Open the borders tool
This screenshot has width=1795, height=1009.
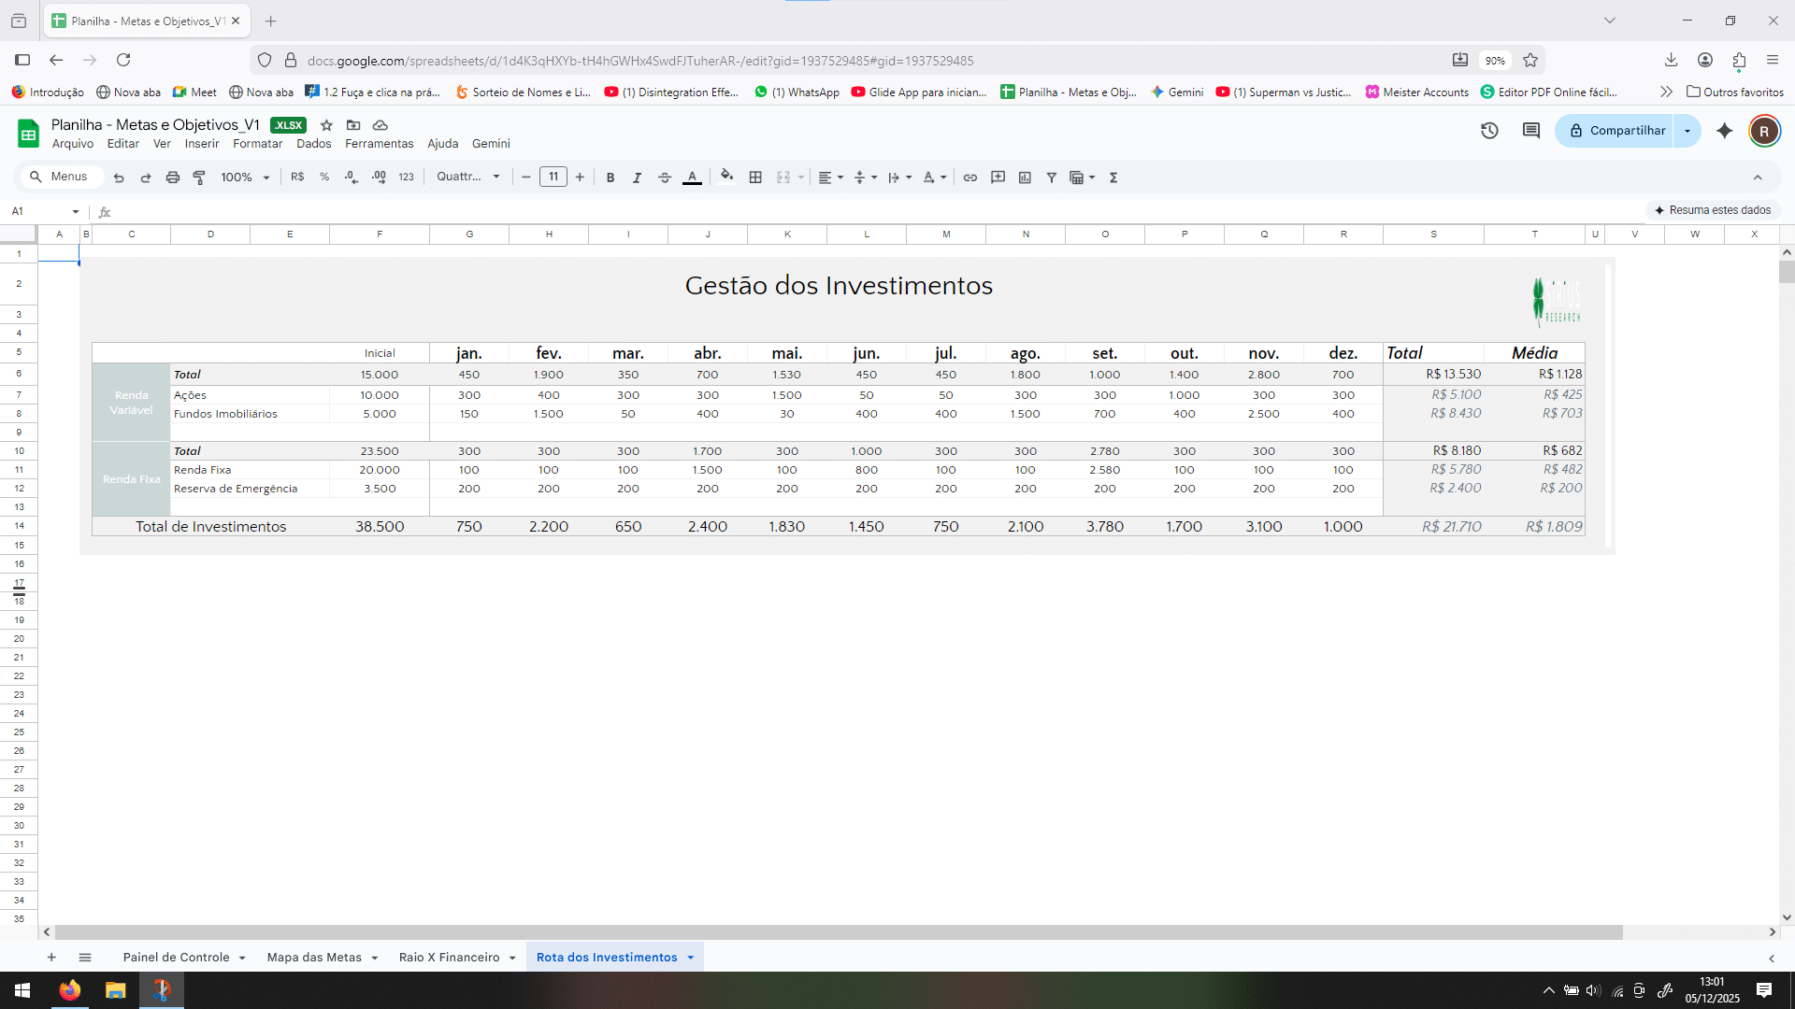coord(755,178)
